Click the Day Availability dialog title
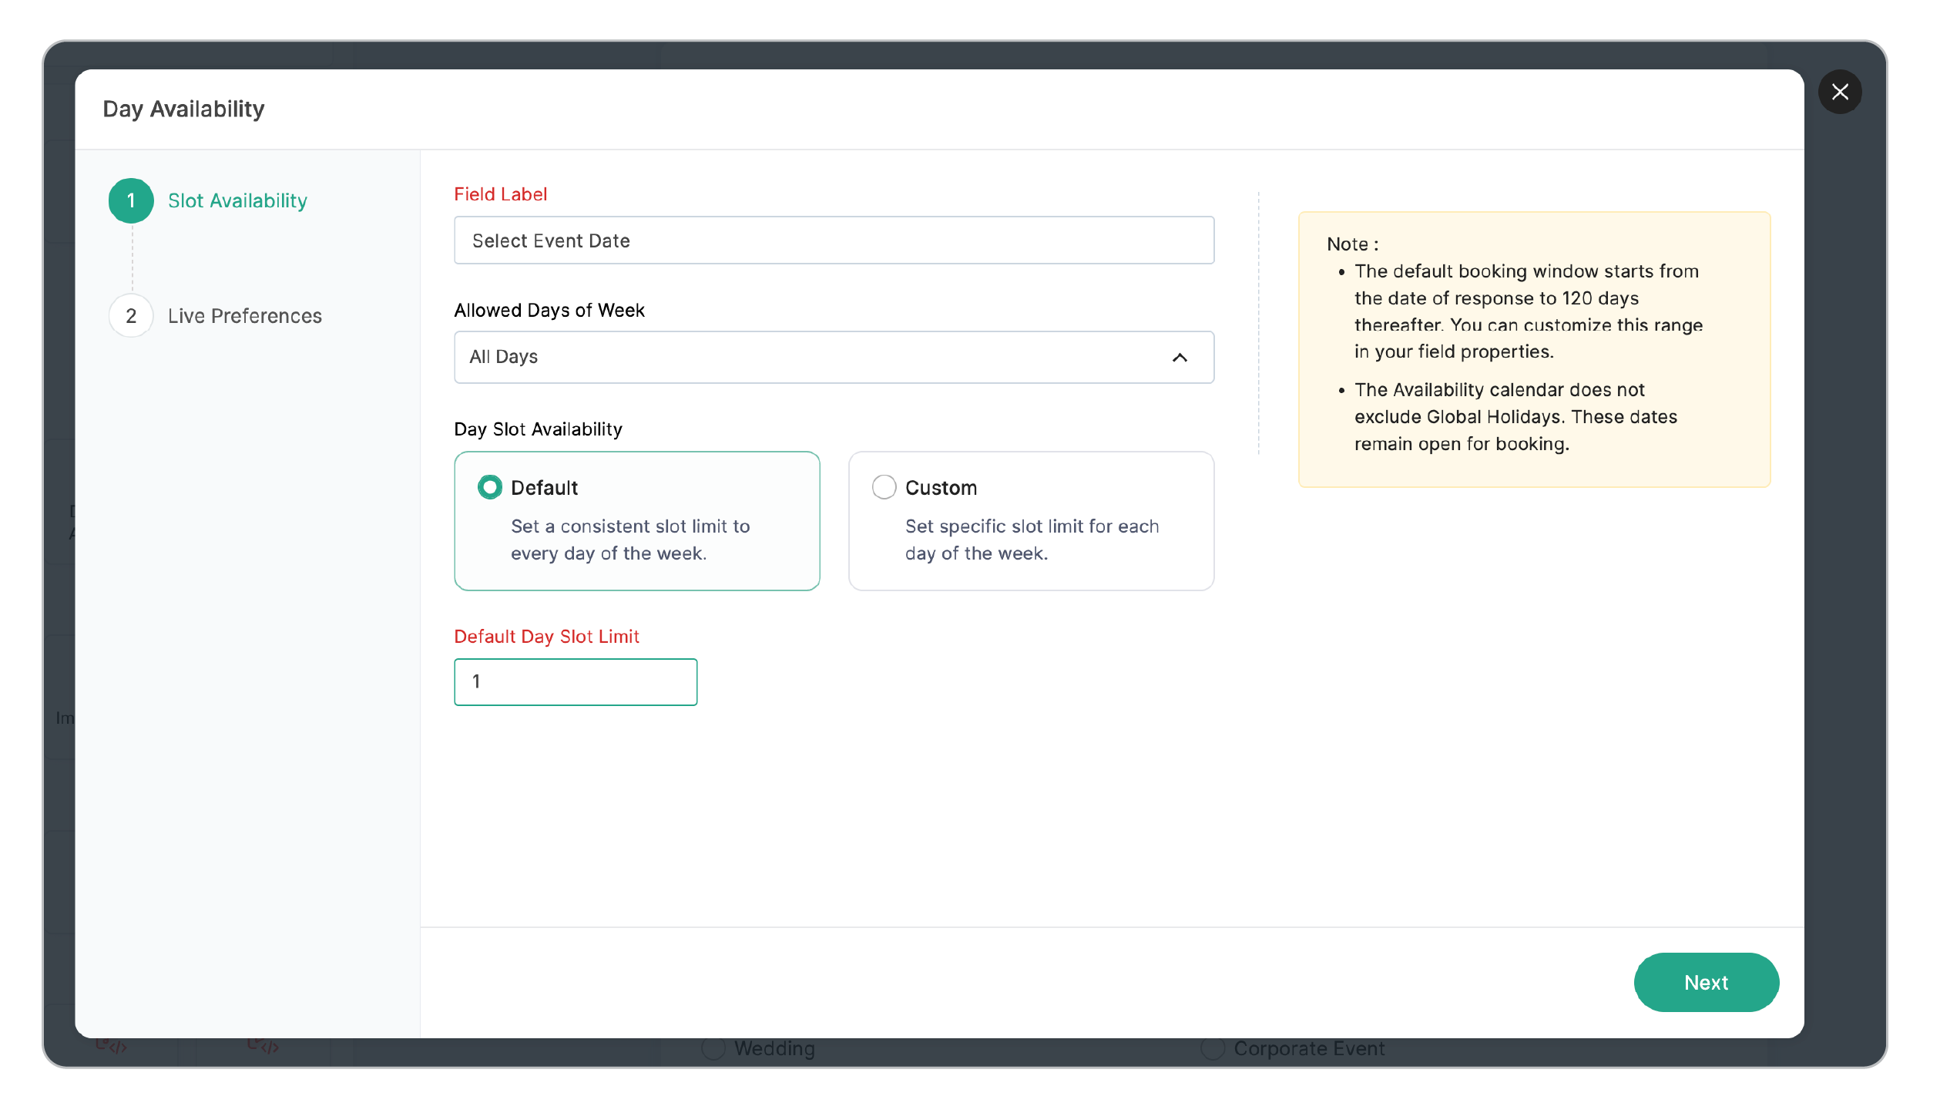Viewport: 1940px width, 1103px height. point(183,109)
